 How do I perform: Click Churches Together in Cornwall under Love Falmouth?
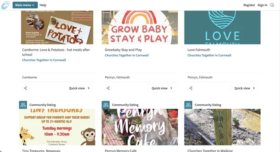(x=209, y=55)
